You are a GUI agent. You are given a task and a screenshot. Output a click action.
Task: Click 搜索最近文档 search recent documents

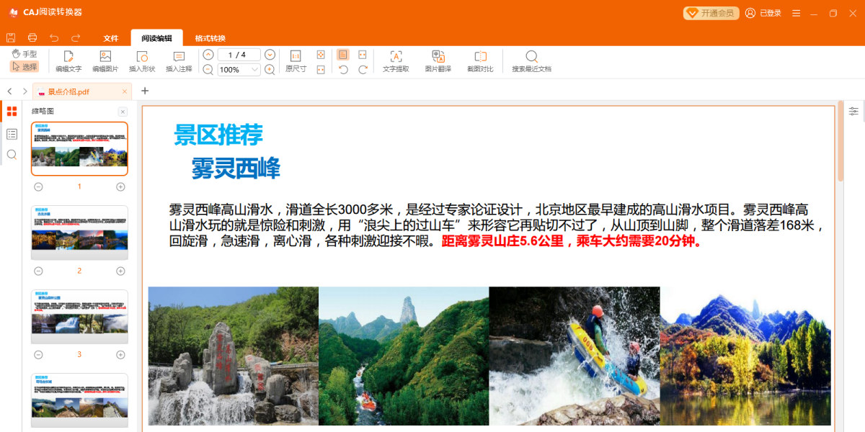pyautogui.click(x=531, y=61)
